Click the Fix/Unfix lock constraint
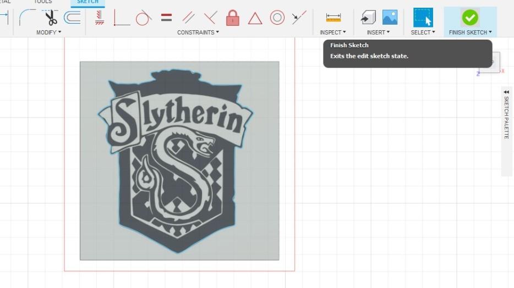 (233, 18)
